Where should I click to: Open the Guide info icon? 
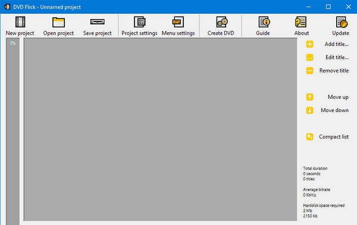[x=264, y=22]
